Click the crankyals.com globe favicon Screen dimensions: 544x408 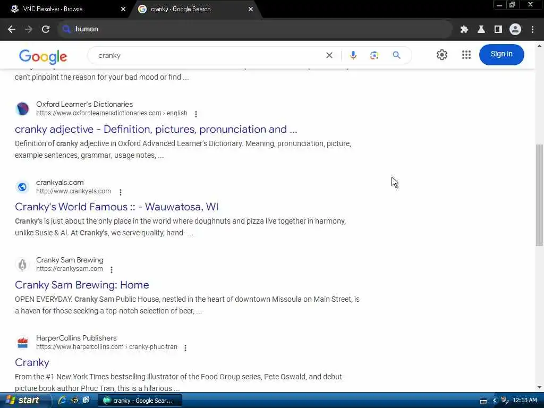click(x=22, y=187)
